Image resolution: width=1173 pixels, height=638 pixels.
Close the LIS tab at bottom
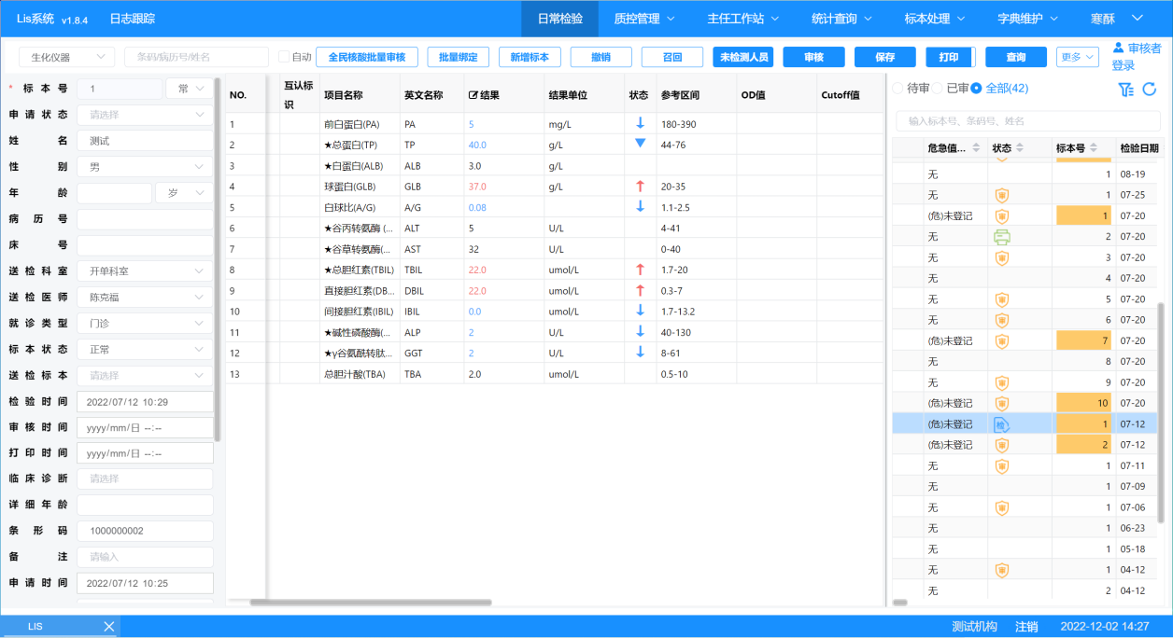coord(108,626)
